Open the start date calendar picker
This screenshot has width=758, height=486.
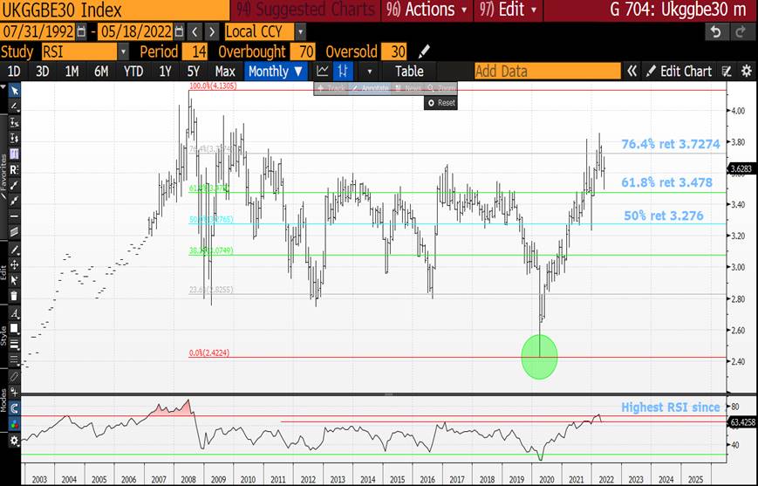81,31
